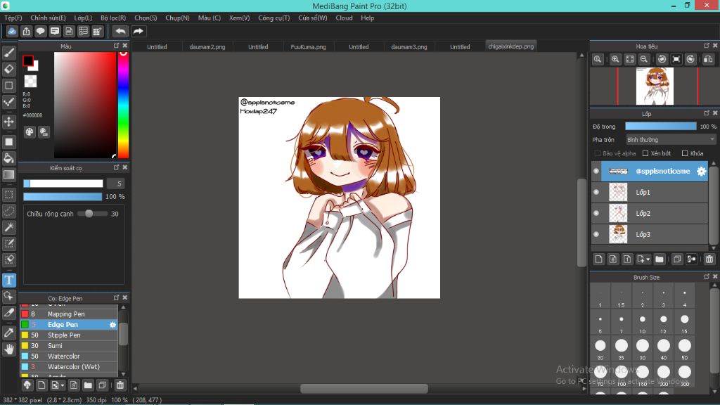Select the Watercolor brush
720x405 pixels.
click(69, 356)
